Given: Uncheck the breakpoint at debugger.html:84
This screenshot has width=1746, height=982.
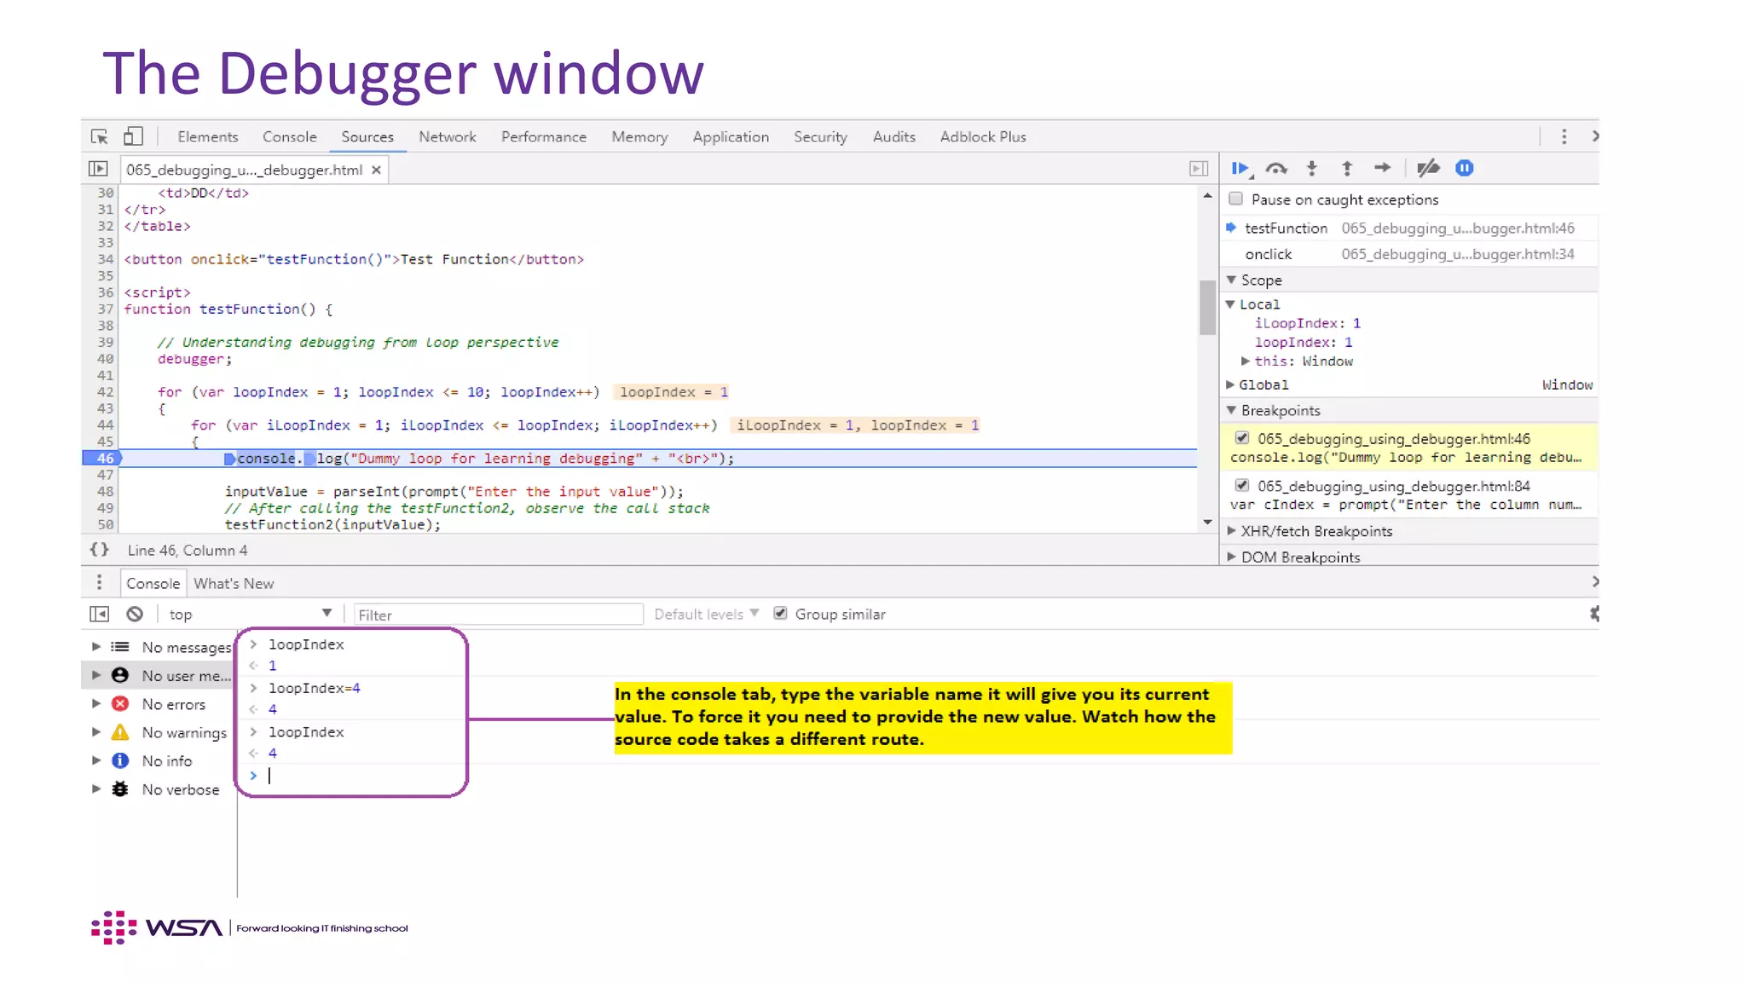Looking at the screenshot, I should click(x=1242, y=486).
